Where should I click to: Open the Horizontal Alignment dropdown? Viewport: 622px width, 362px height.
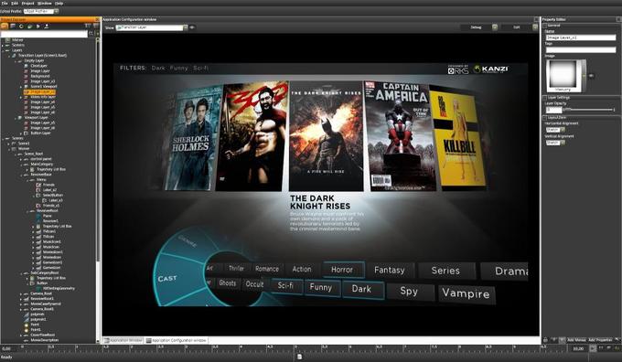click(x=555, y=130)
